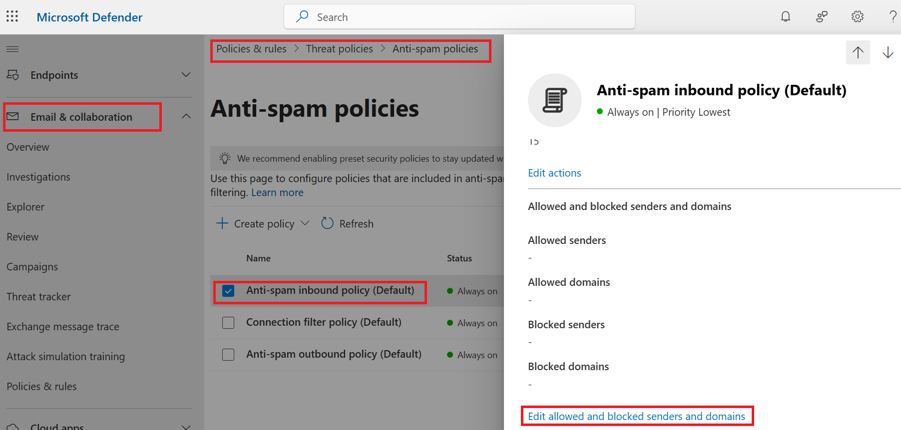This screenshot has height=430, width=901.
Task: Open Review in the sidebar
Action: click(x=22, y=237)
